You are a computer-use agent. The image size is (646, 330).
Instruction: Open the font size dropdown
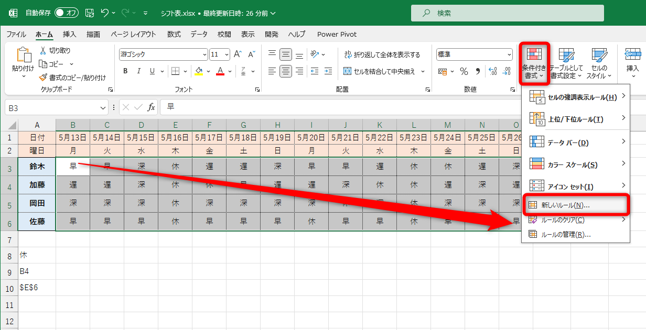pos(227,54)
